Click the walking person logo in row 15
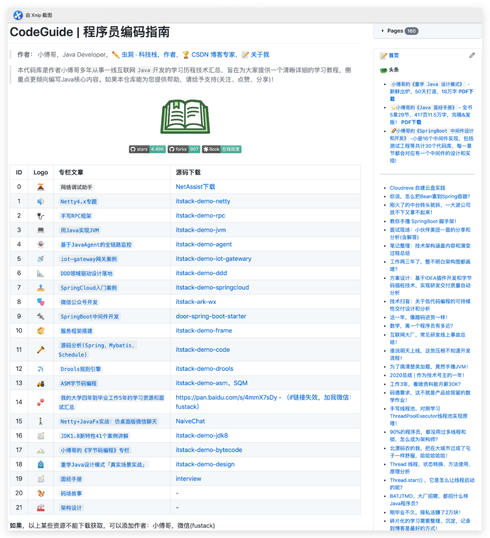Image resolution: width=490 pixels, height=538 pixels. (40, 421)
